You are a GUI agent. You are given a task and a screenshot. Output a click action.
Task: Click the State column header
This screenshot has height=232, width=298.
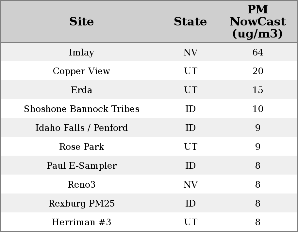tap(190, 22)
